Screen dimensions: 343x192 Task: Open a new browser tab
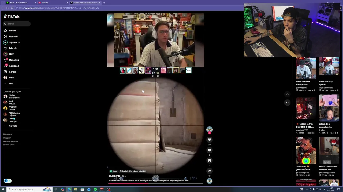(104, 3)
